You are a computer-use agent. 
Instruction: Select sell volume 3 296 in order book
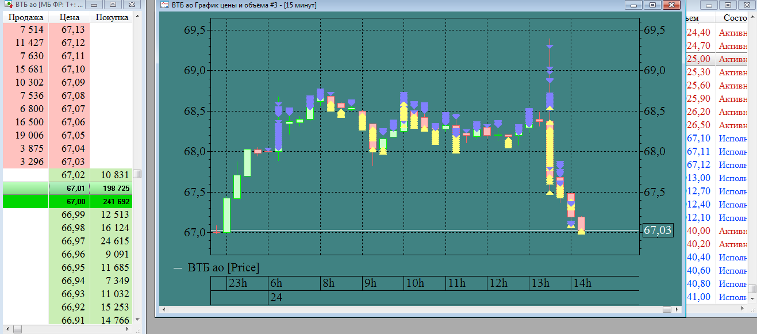(x=32, y=162)
